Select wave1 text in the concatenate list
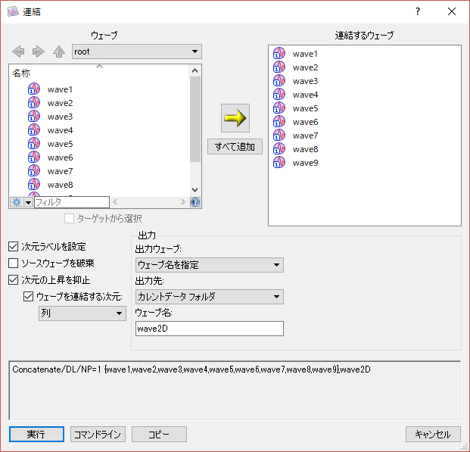This screenshot has width=470, height=452. [x=305, y=54]
